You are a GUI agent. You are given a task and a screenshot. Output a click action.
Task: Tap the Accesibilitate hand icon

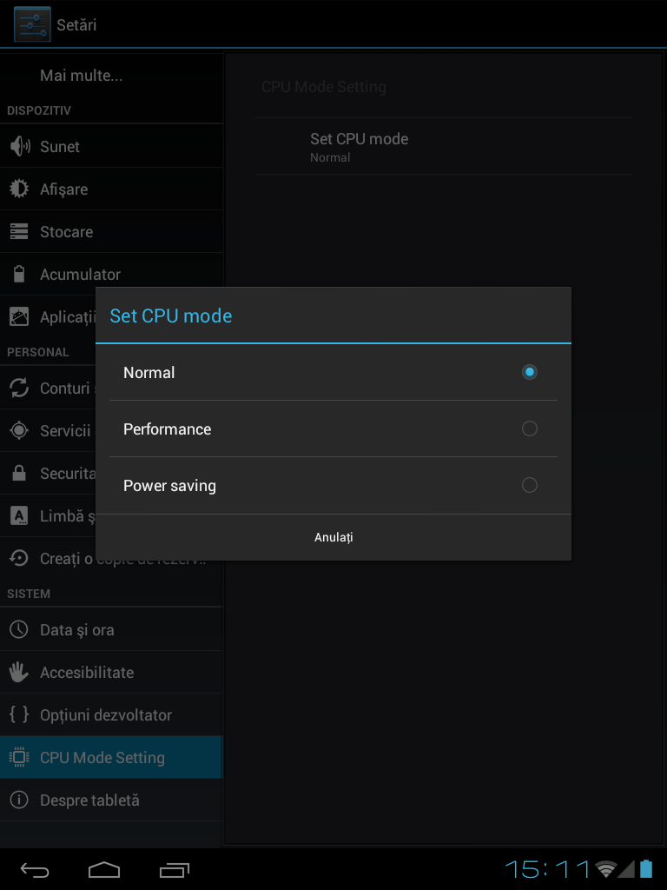pyautogui.click(x=19, y=672)
